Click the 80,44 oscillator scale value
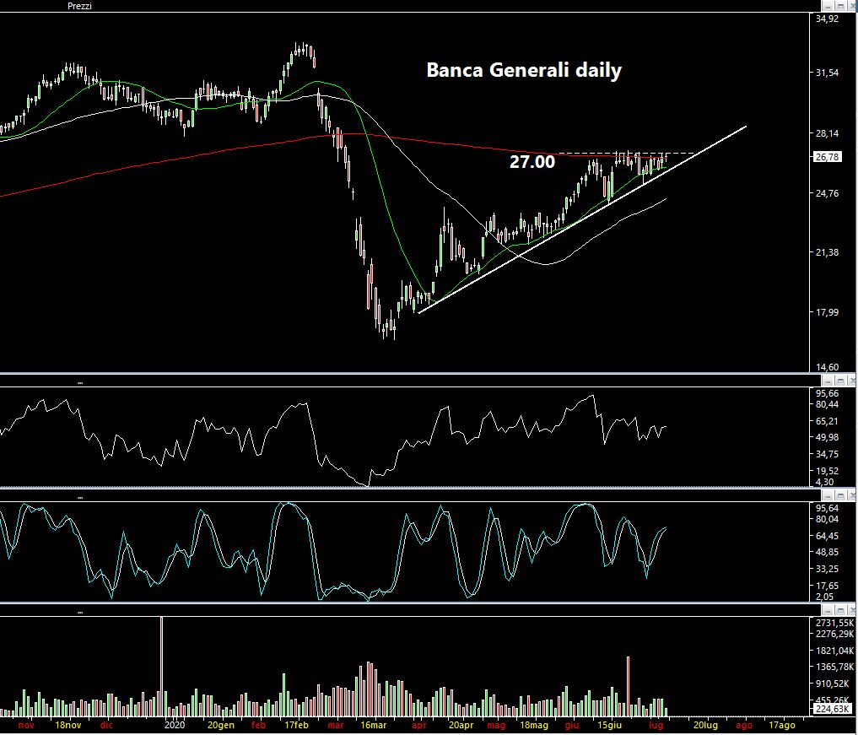 [827, 404]
